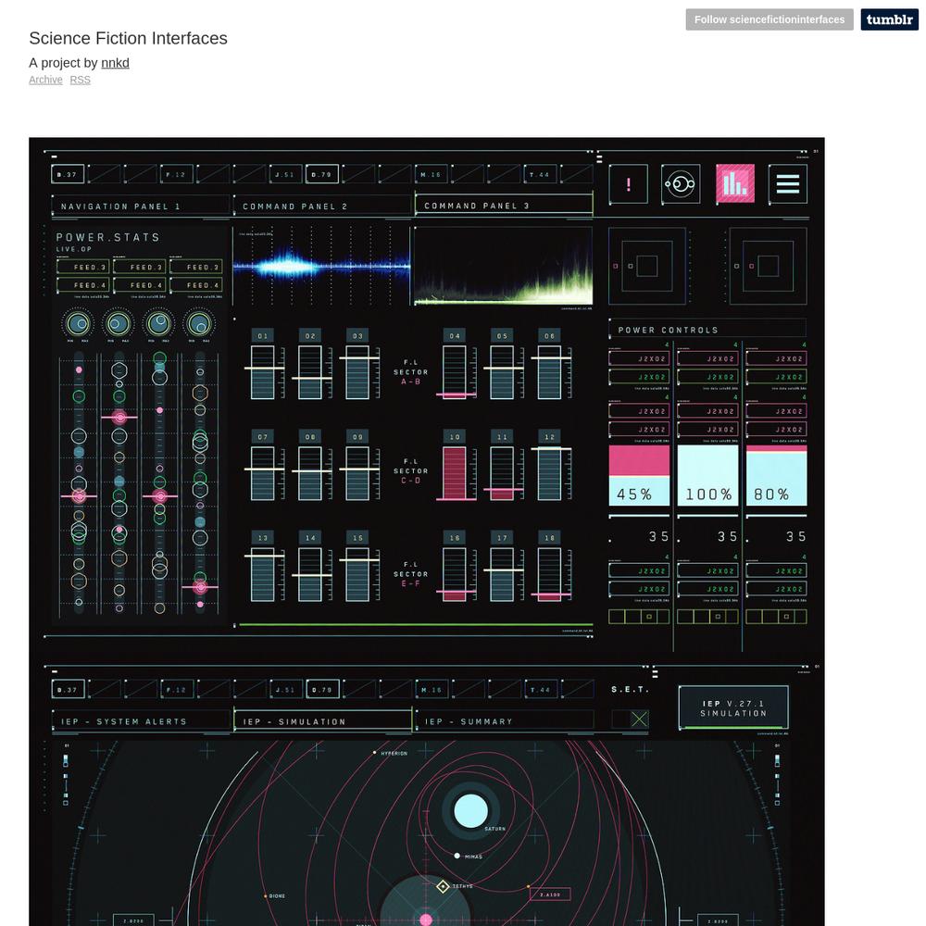
Task: Click the green spectrum graph display
Action: pyautogui.click(x=503, y=267)
